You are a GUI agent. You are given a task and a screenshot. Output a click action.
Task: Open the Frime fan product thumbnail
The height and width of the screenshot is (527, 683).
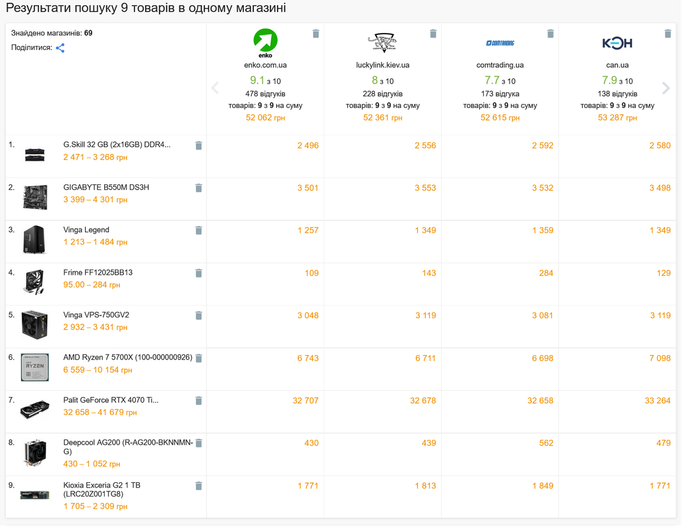(35, 281)
